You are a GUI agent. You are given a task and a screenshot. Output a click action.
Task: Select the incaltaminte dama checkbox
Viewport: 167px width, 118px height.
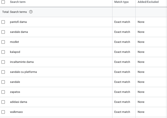click(3, 62)
